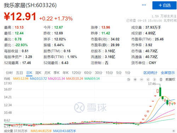Open the 前复权 adjustment dropdown
This screenshot has width=177, height=133.
[x=170, y=80]
